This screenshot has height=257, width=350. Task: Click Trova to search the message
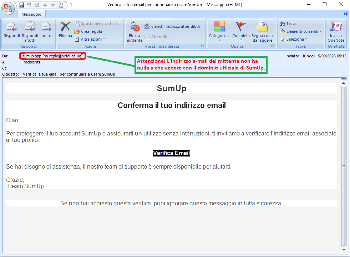point(288,24)
